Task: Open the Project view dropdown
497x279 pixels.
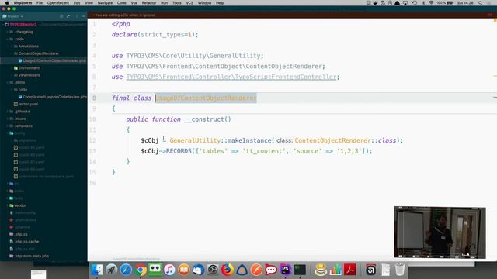Action: (13, 16)
